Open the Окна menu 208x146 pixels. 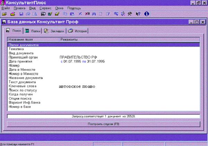(x=59, y=8)
